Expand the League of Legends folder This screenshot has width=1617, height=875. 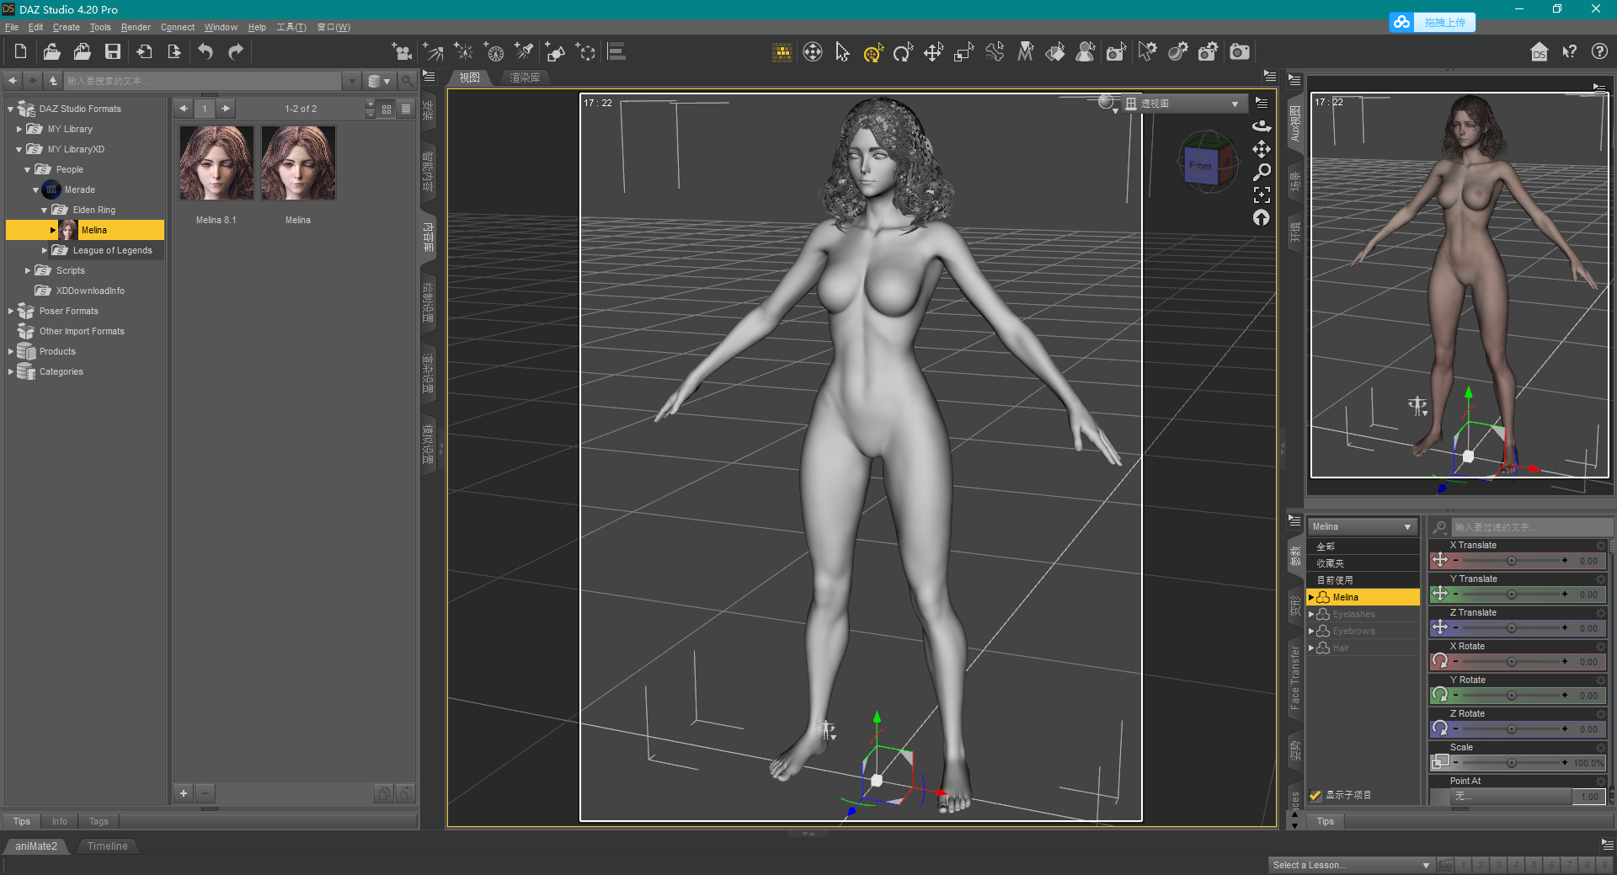coord(45,250)
